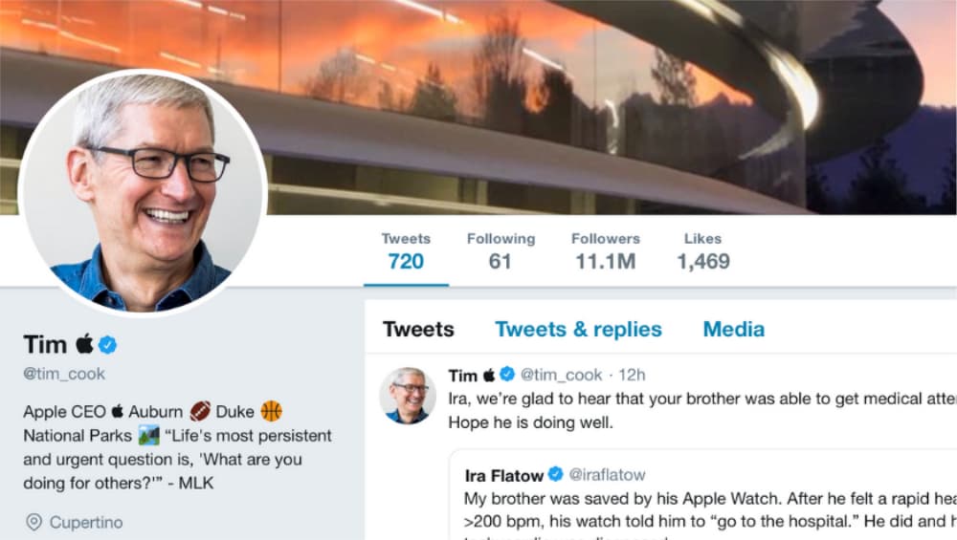The width and height of the screenshot is (957, 540).
Task: Open the @iraflatow handle in the quoted tweet
Action: [x=608, y=474]
